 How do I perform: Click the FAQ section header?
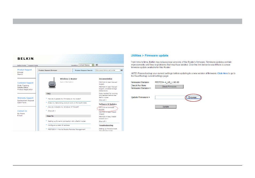click(x=68, y=94)
